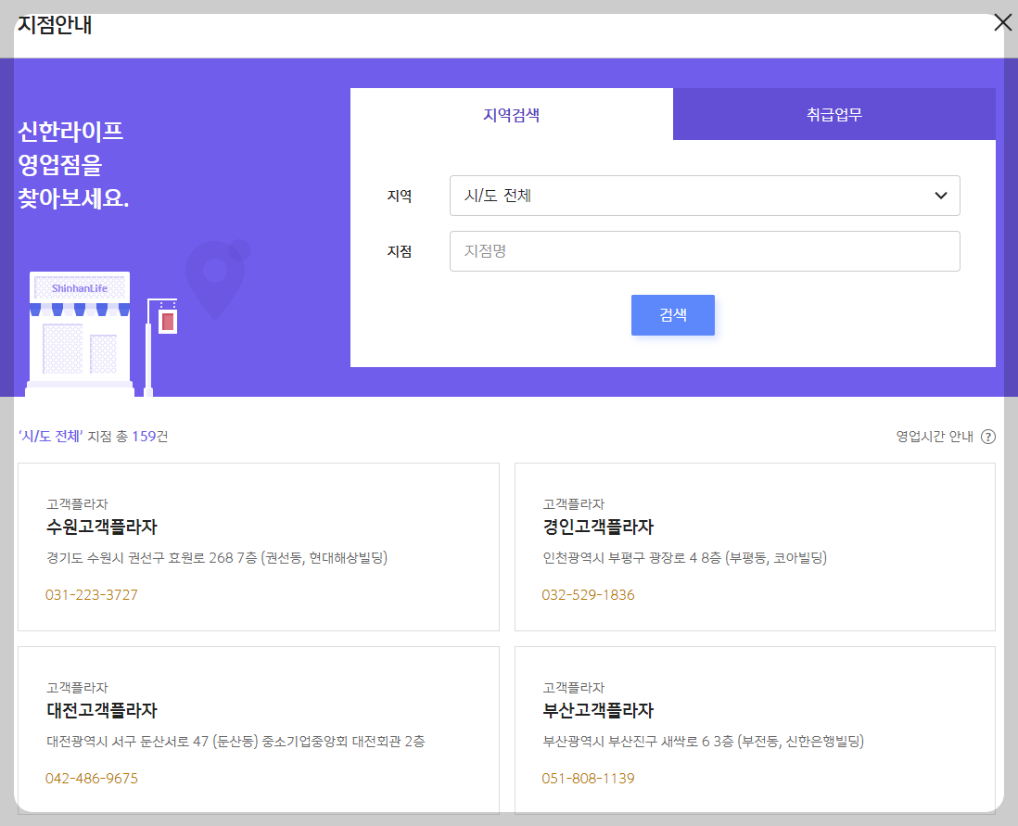Viewport: 1018px width, 826px height.
Task: Switch to the 취급업무 tab
Action: (x=834, y=114)
